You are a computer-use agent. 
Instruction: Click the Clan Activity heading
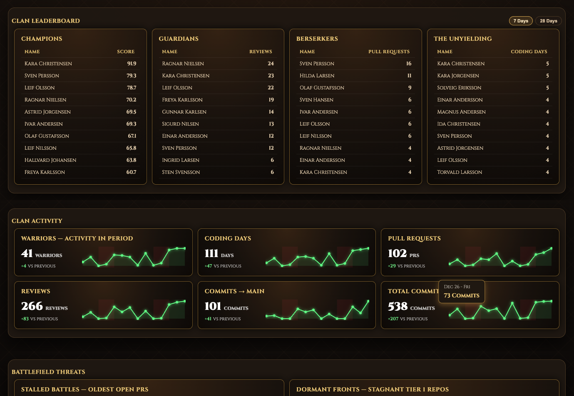37,221
